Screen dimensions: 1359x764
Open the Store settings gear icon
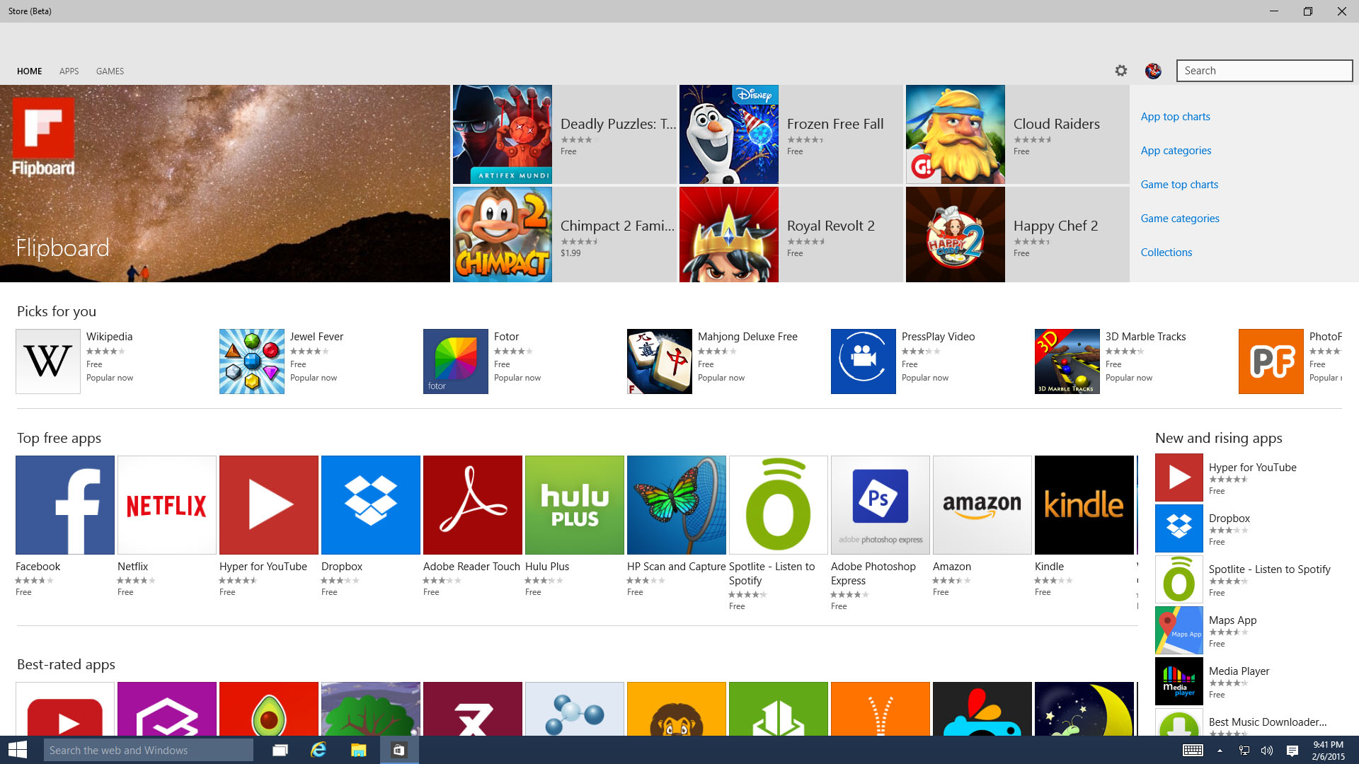coord(1120,71)
